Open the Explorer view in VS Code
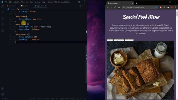This screenshot has height=100, width=178. (3, 6)
